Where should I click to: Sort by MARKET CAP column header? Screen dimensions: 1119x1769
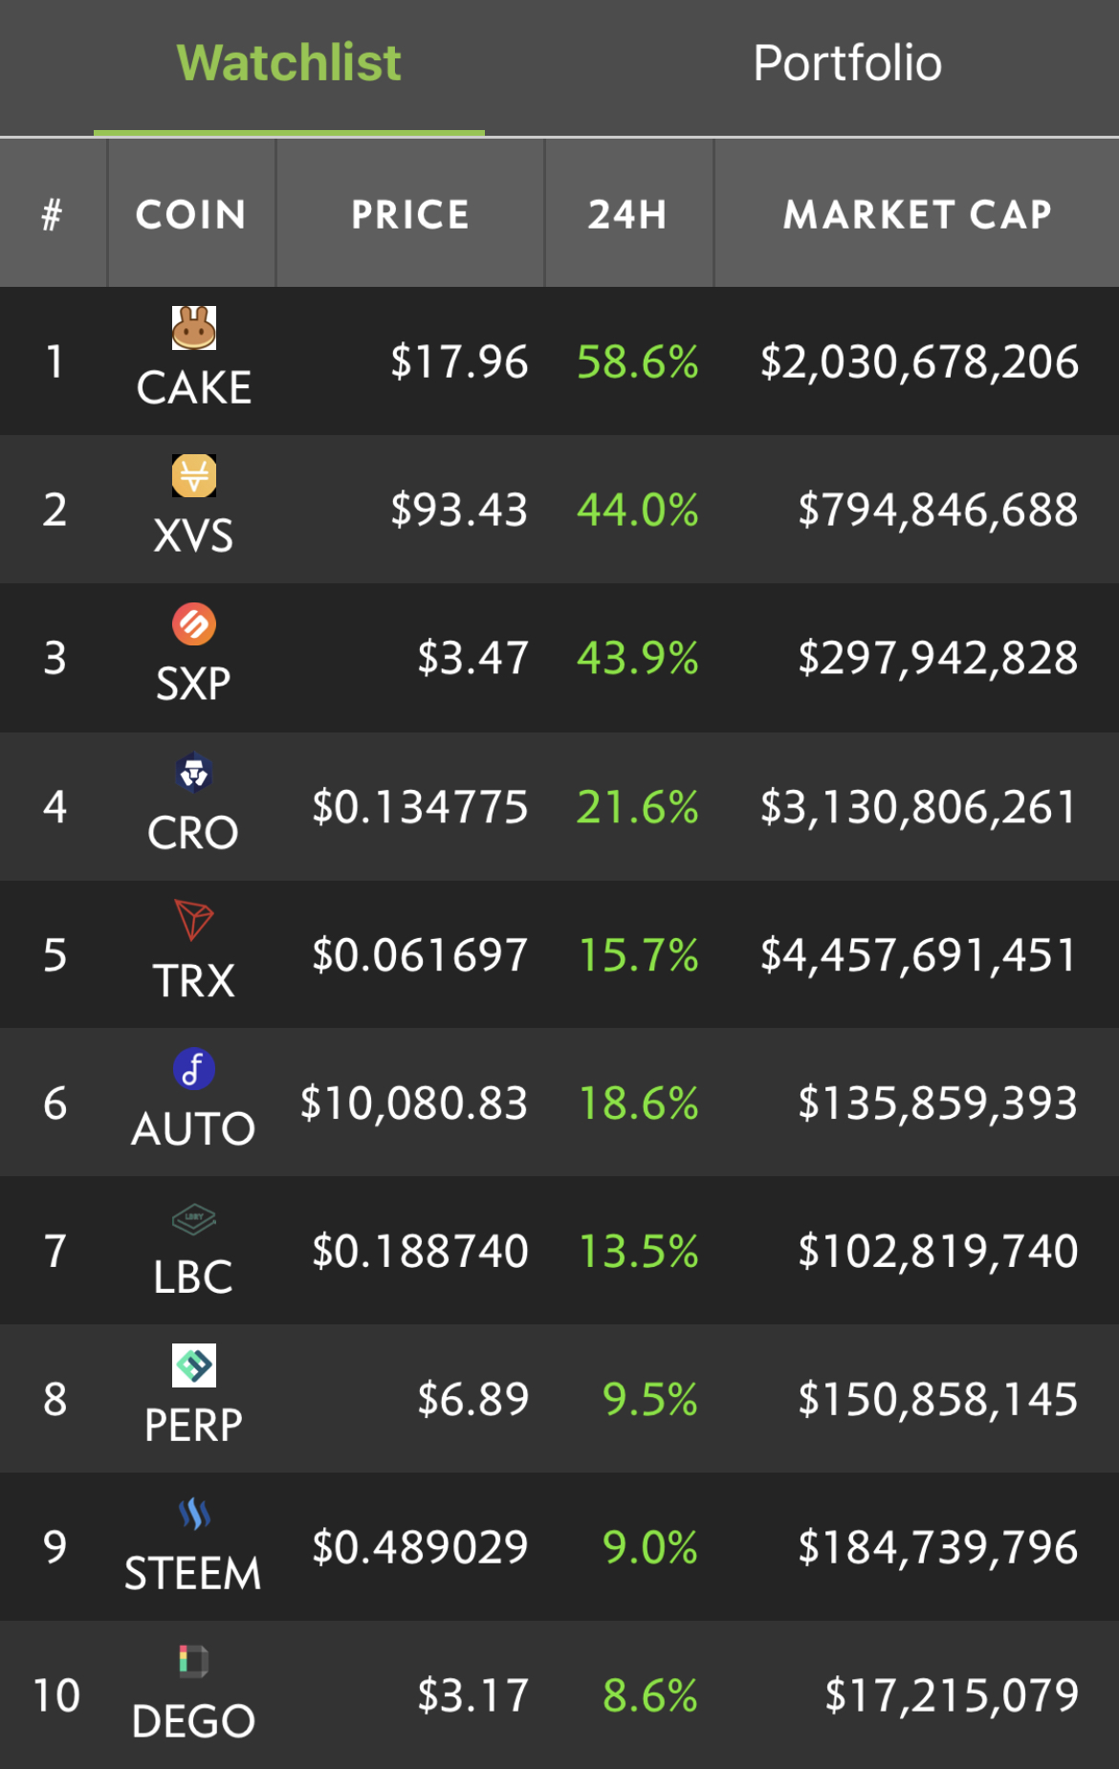click(917, 214)
